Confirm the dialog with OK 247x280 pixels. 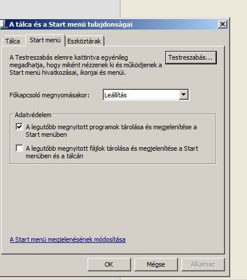[109, 264]
